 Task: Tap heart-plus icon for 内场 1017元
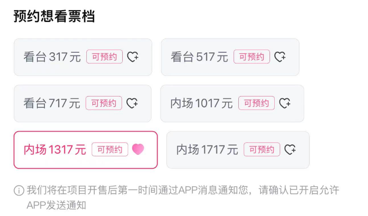pos(285,103)
